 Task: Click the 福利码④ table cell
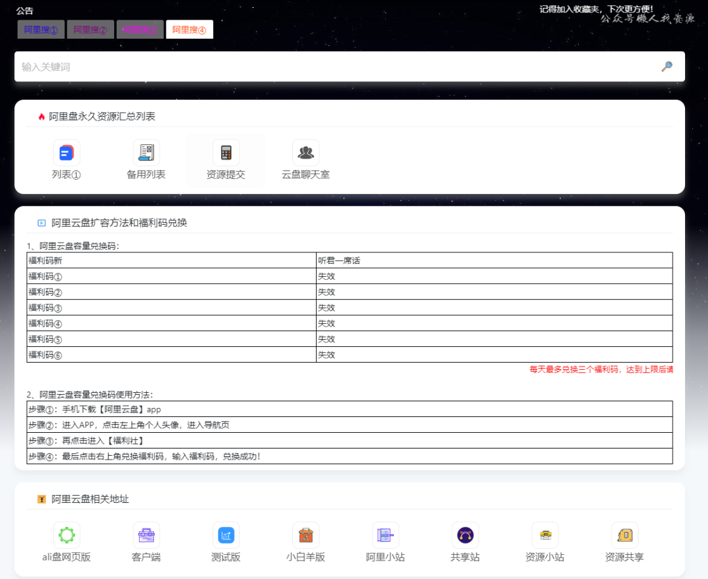click(x=172, y=323)
